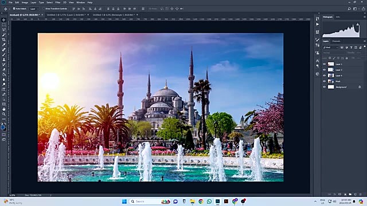Select Layer 4 thumbnail in Layers panel
This screenshot has height=206, width=367.
(x=331, y=76)
